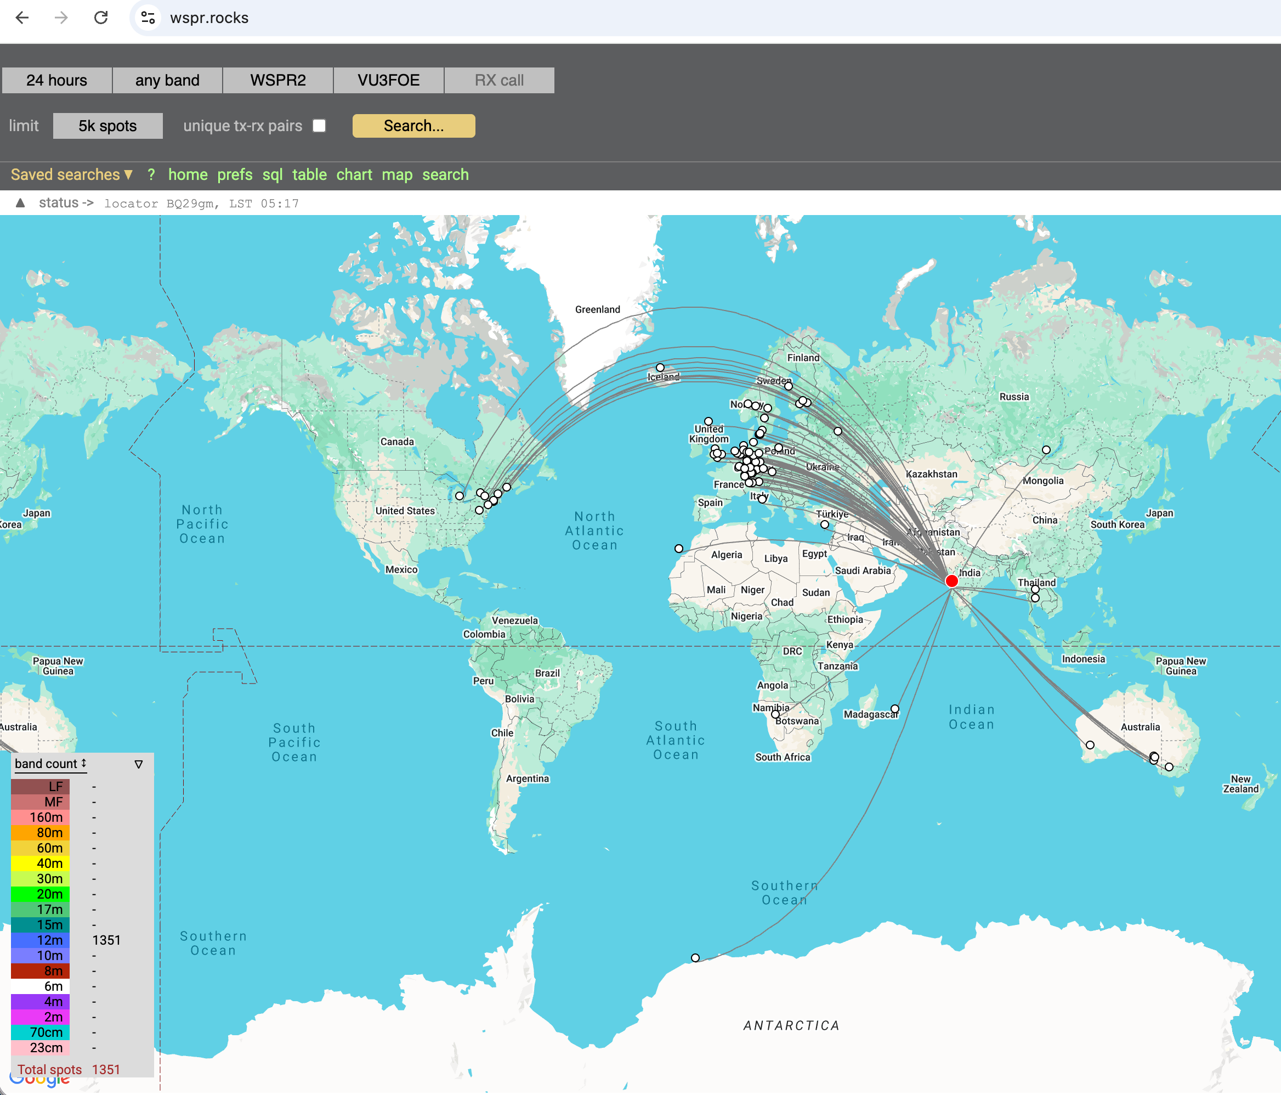Open site settings in the address bar
The height and width of the screenshot is (1095, 1281).
point(147,18)
